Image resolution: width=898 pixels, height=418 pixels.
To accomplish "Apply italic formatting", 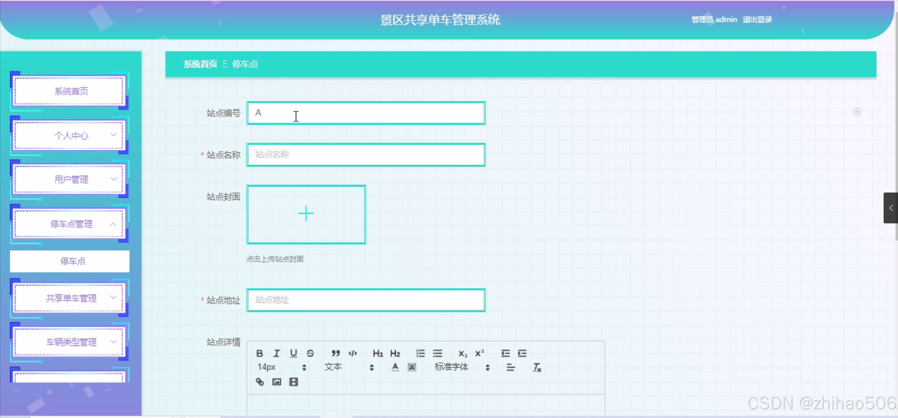I will coord(276,353).
